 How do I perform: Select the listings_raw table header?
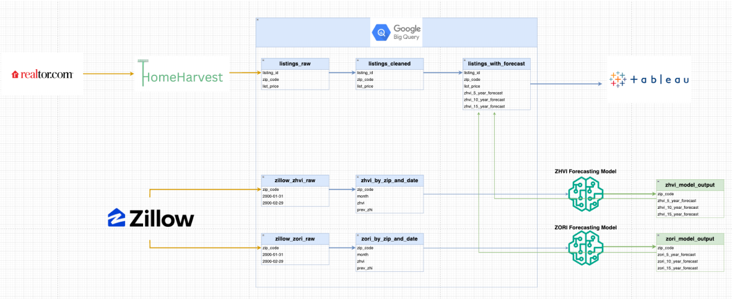pyautogui.click(x=295, y=64)
